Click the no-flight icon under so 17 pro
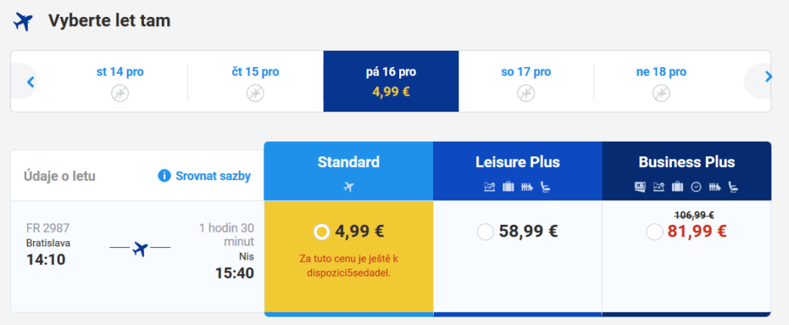This screenshot has height=325, width=789. point(525,93)
